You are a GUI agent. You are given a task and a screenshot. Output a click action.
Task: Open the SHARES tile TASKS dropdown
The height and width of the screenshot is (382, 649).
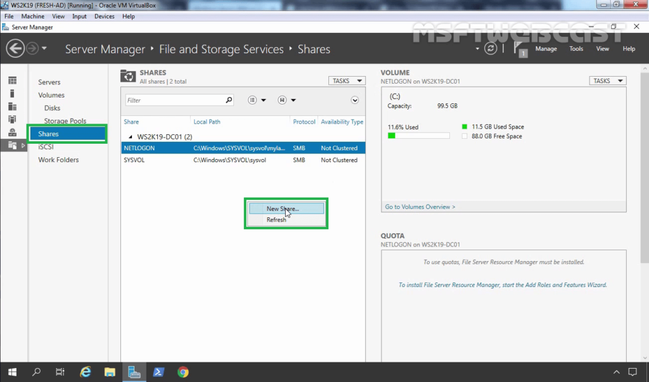point(347,80)
